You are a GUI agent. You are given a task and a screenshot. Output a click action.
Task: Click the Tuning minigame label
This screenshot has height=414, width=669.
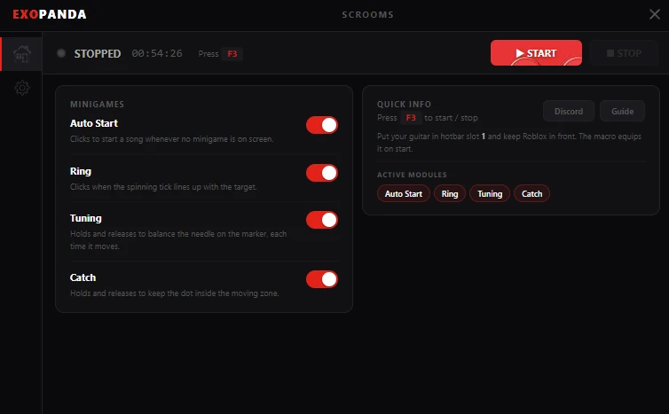[86, 218]
